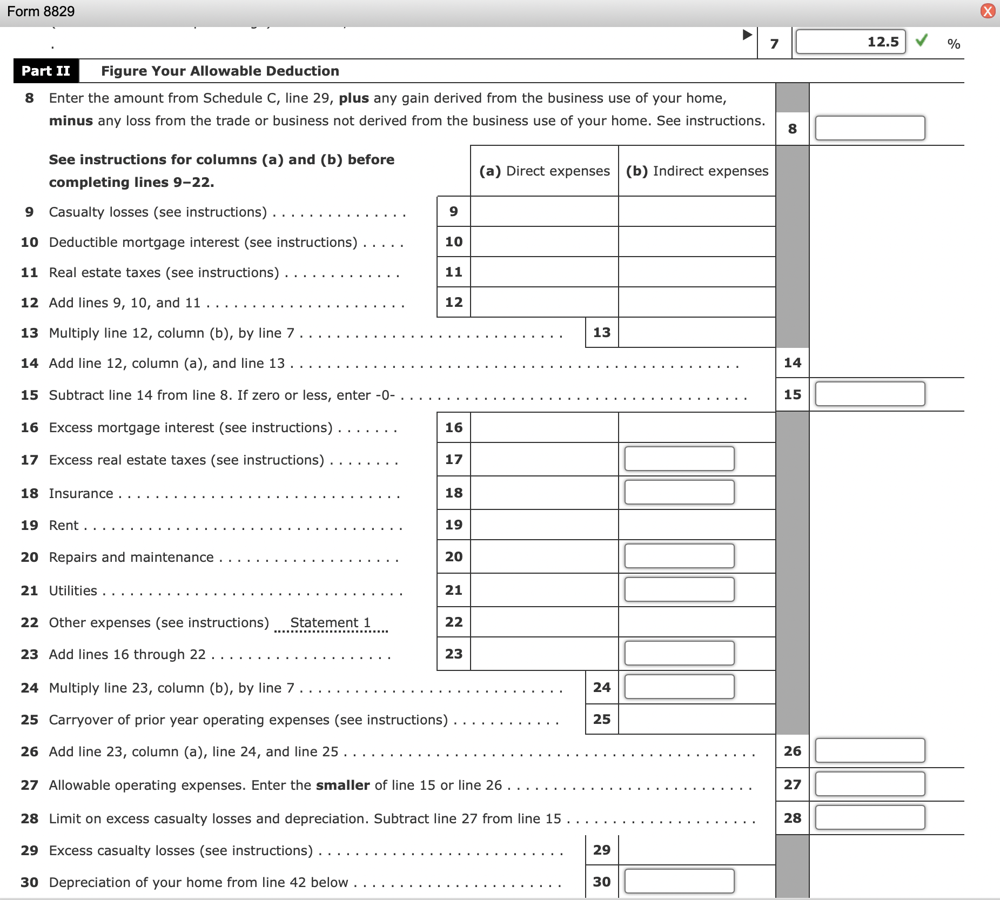This screenshot has width=1000, height=900.
Task: Click the depreciation amount field on line 30
Action: pyautogui.click(x=680, y=881)
